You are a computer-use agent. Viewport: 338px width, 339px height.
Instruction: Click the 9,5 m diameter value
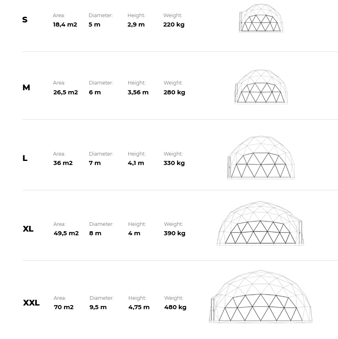pos(98,307)
